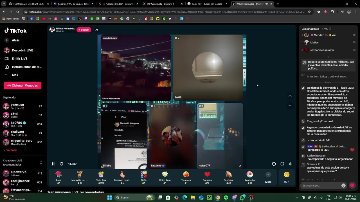The width and height of the screenshot is (360, 202).
Task: Select the Leozinho guest tile
Action: coord(172,136)
